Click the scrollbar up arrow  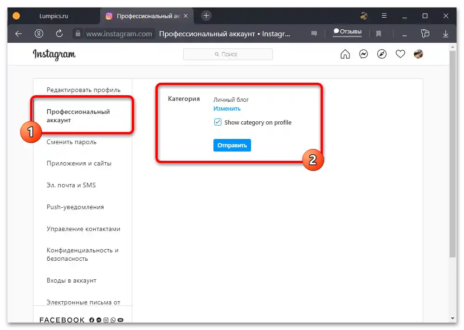click(x=452, y=47)
